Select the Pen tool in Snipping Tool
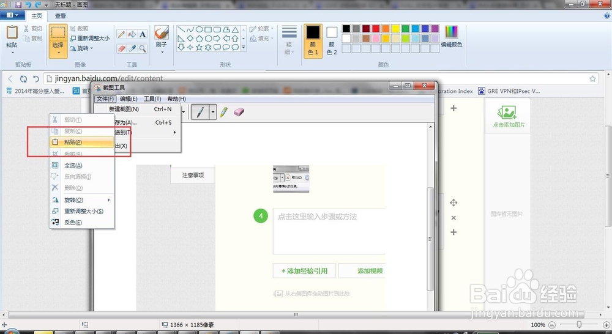Screen dimensions: 612x334 (200, 113)
